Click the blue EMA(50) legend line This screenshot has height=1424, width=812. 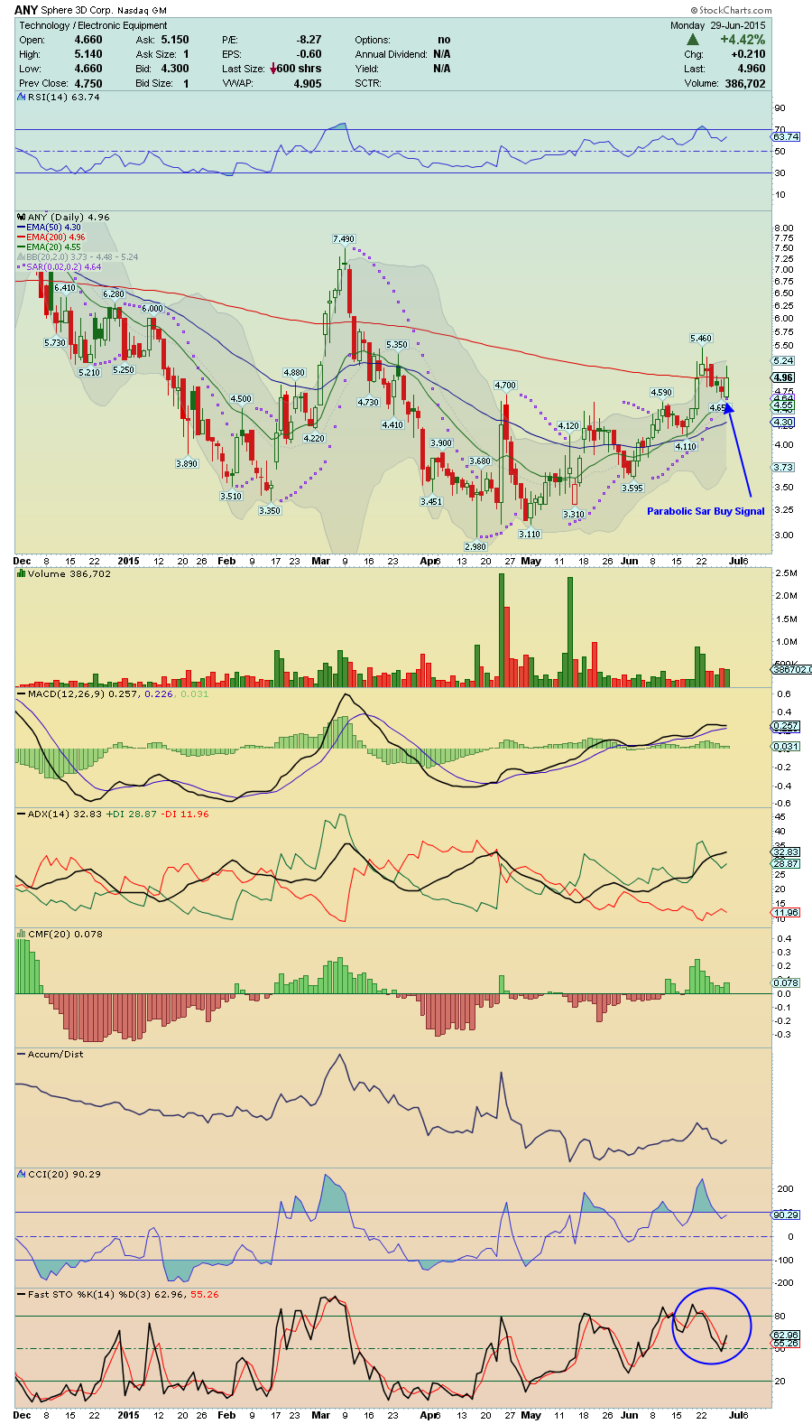point(21,228)
